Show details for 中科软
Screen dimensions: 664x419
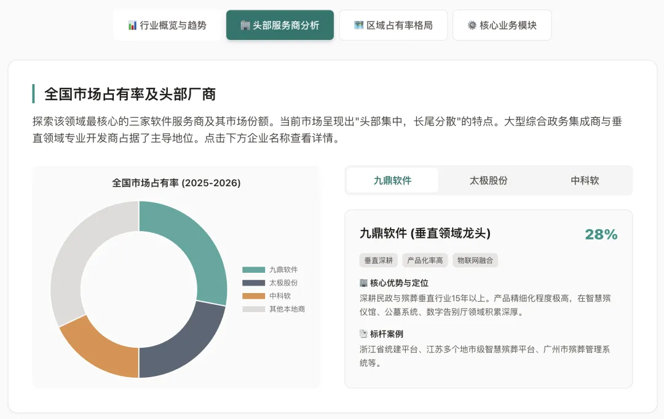click(585, 181)
